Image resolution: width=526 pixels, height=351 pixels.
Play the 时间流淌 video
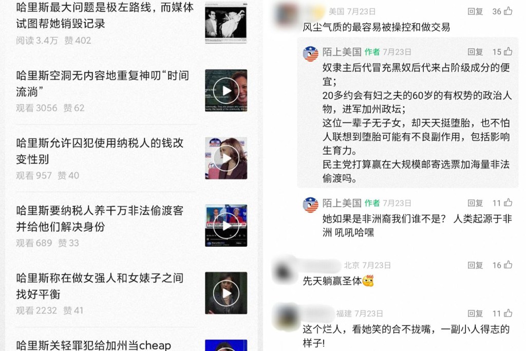[226, 90]
